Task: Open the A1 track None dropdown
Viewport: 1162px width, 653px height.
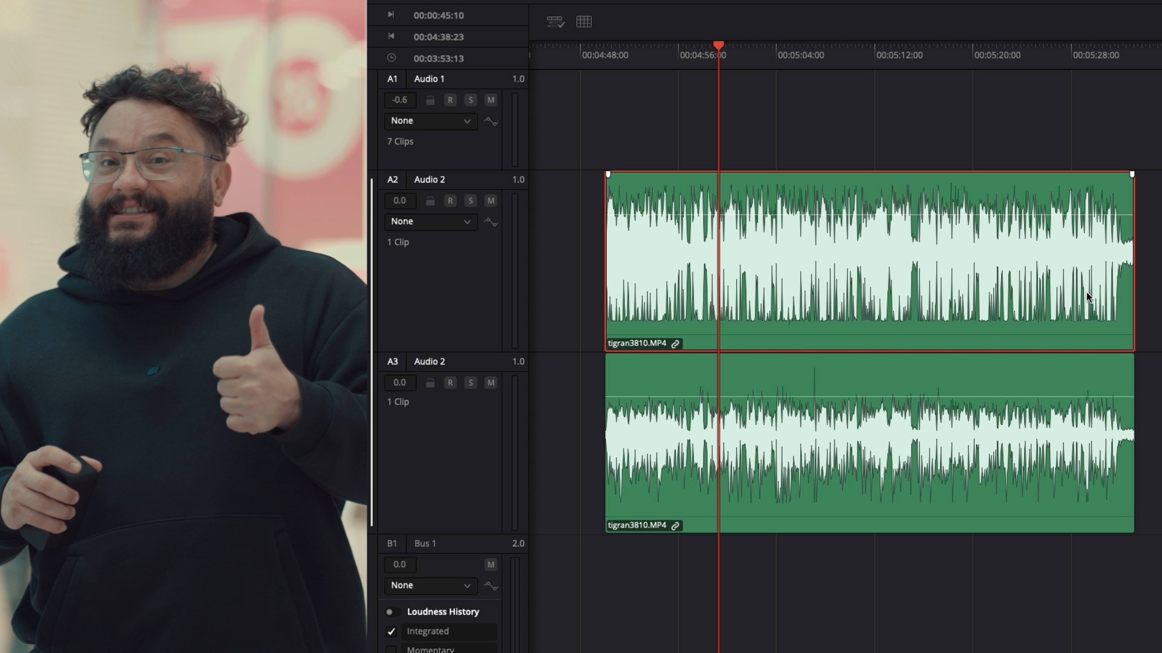Action: tap(430, 121)
